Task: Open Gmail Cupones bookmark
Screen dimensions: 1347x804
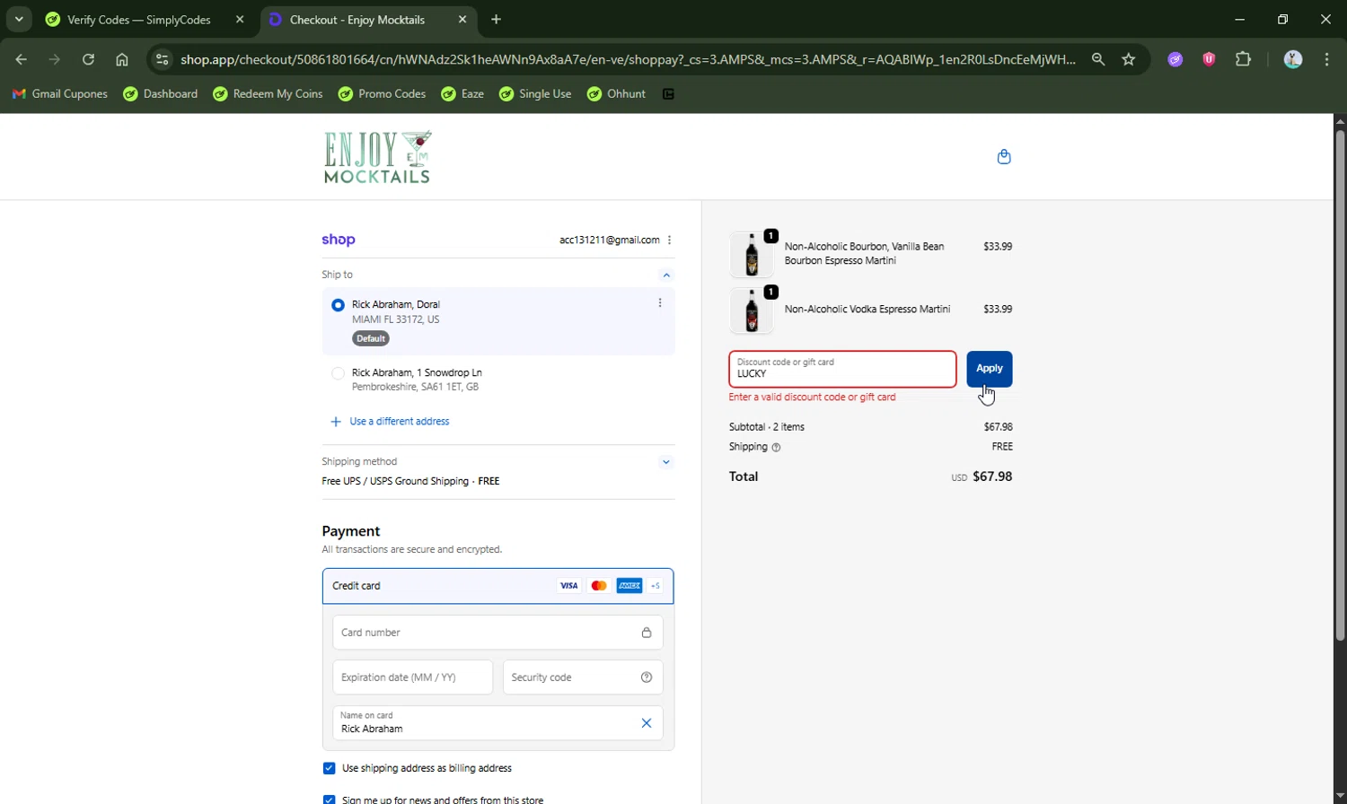Action: pos(60,94)
